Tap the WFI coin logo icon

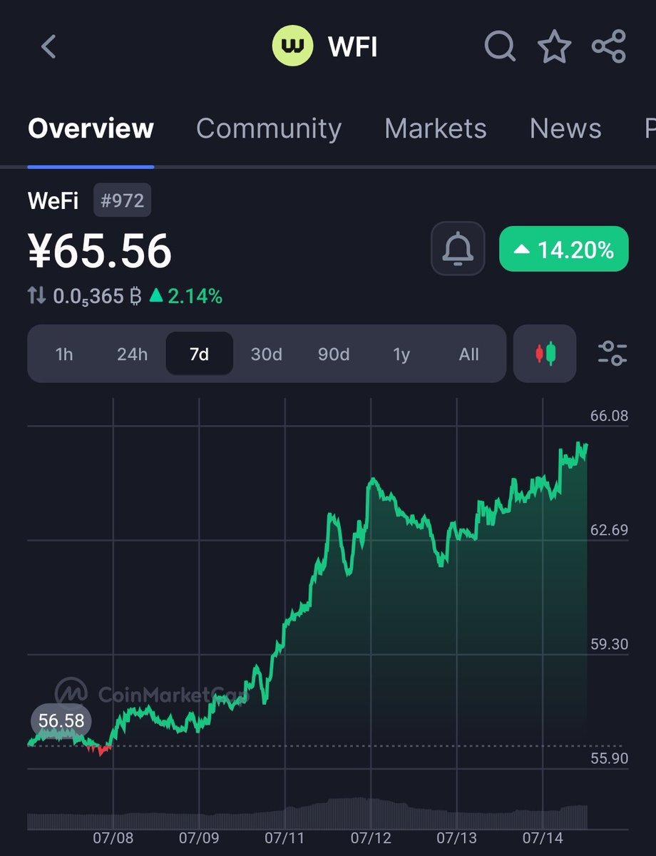(293, 47)
